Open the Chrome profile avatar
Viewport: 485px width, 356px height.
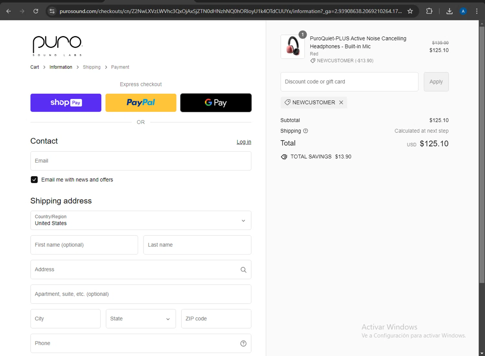463,11
